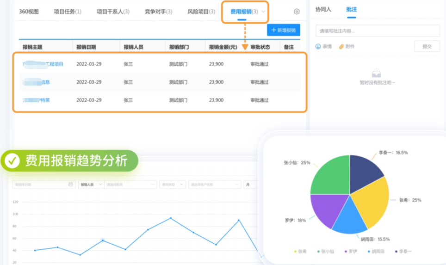Toggle the 张小仙 legend entry
This screenshot has width=446, height=265.
tap(325, 251)
